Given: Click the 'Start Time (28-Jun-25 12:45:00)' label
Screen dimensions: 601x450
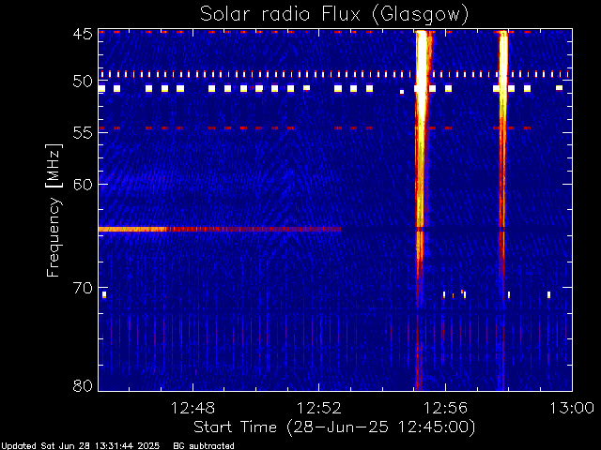Looking at the screenshot, I should point(334,427).
